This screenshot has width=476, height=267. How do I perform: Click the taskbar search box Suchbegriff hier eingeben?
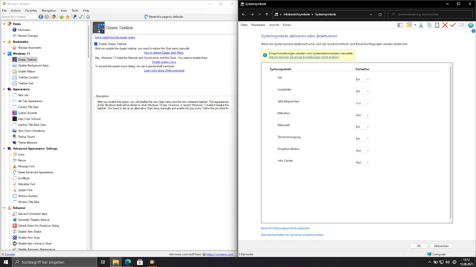(x=54, y=262)
